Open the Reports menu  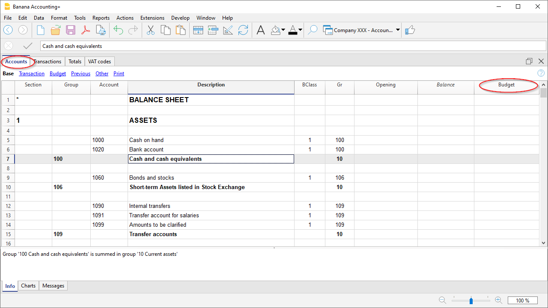101,18
